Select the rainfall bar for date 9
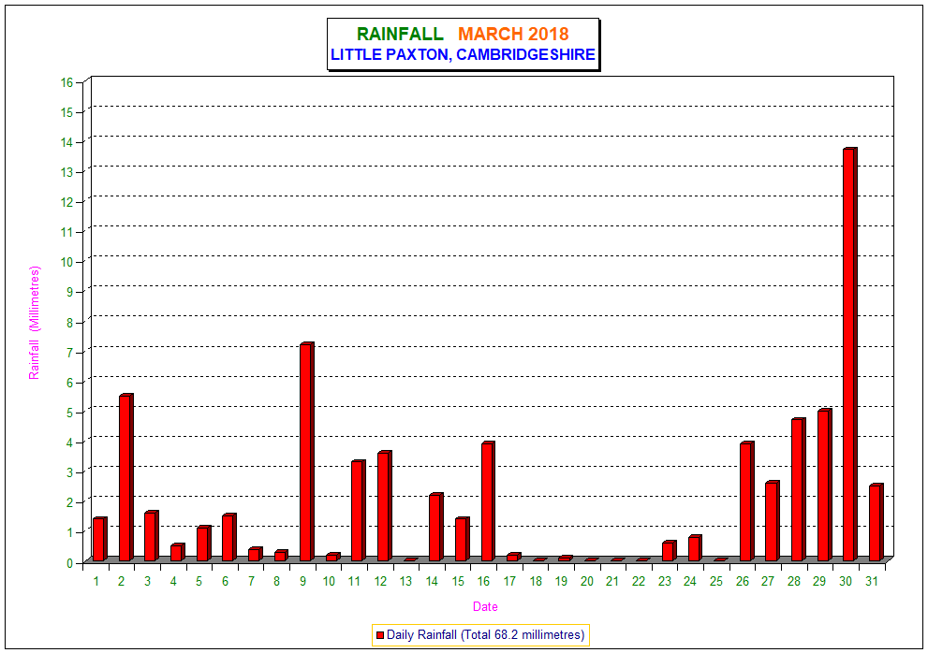Screen dimensions: 928x653 pos(306,451)
